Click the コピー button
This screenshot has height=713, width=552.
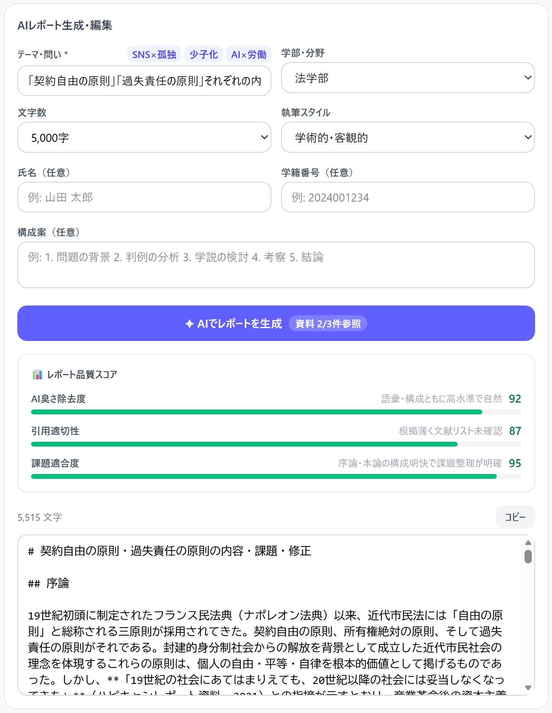515,517
